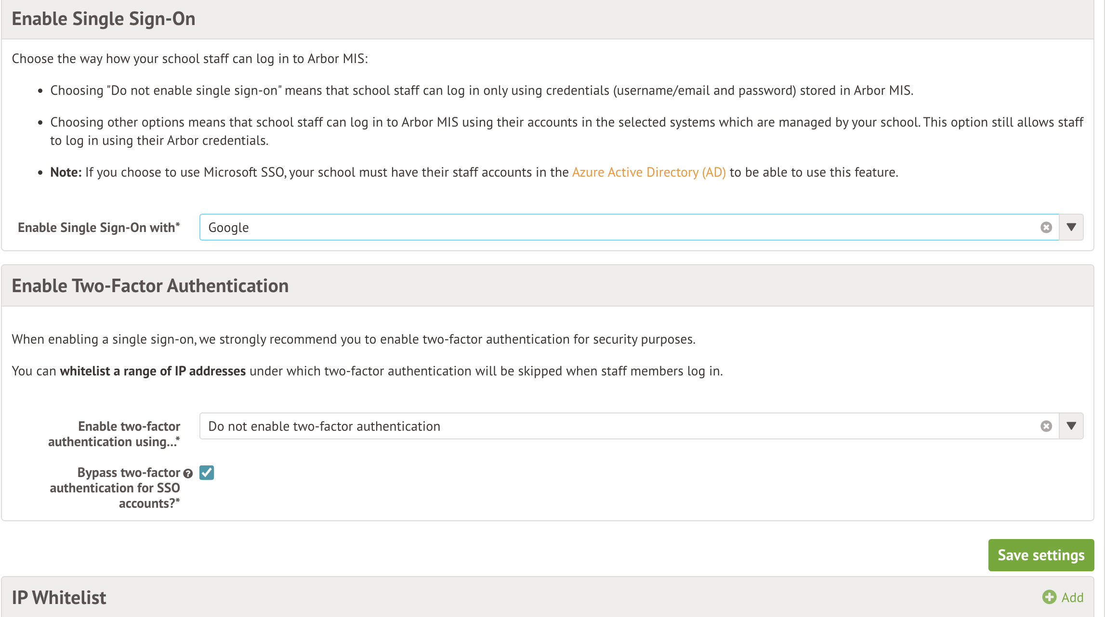The height and width of the screenshot is (617, 1105).
Task: Click the Do not enable two-factor authentication field
Action: point(617,426)
